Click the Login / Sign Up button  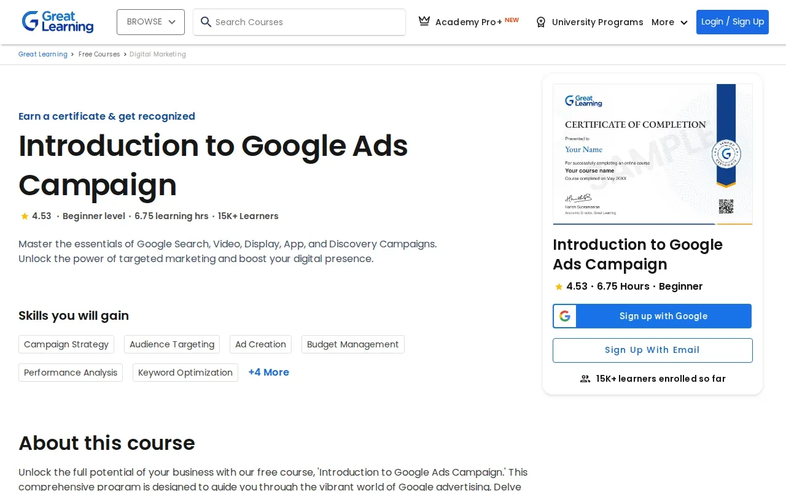pos(732,22)
